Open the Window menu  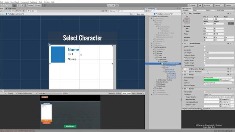pos(47,2)
